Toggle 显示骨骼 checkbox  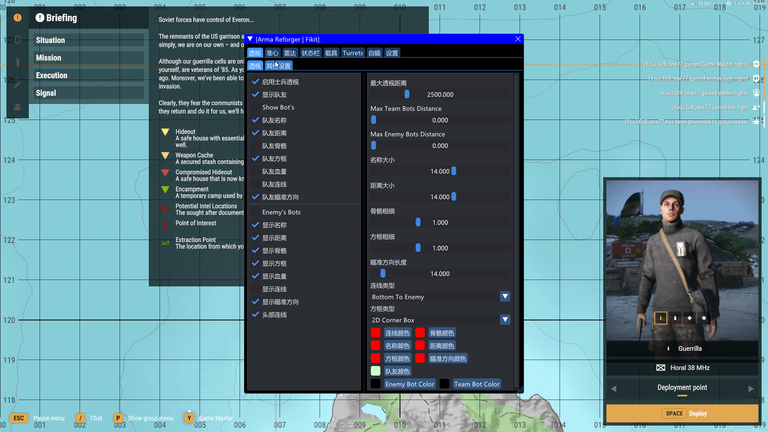pos(256,251)
